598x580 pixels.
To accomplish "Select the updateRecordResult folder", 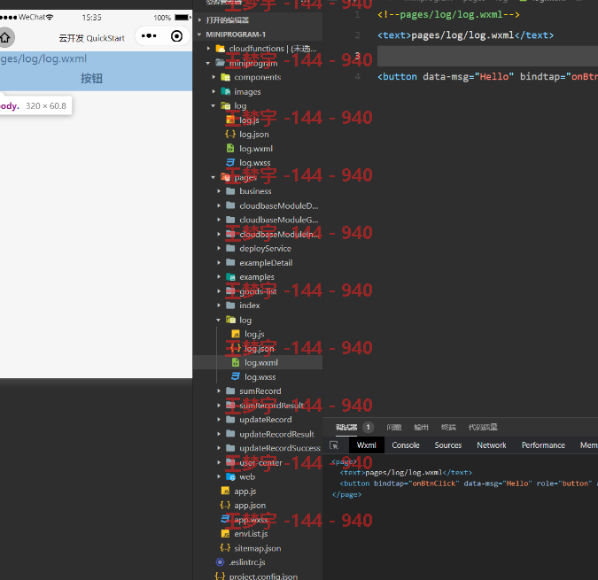I will tap(277, 434).
